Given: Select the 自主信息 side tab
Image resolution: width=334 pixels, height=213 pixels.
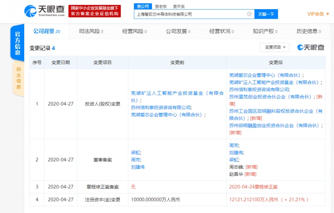Looking at the screenshot, I should pos(18,78).
